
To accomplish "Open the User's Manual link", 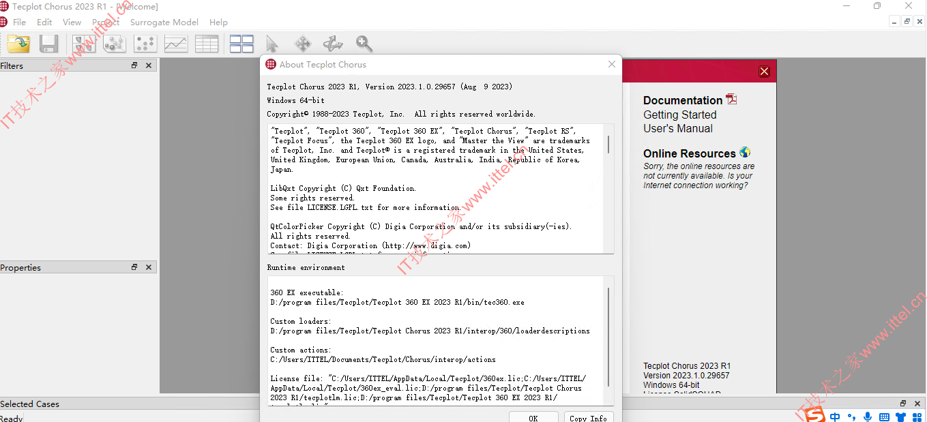I will [677, 128].
